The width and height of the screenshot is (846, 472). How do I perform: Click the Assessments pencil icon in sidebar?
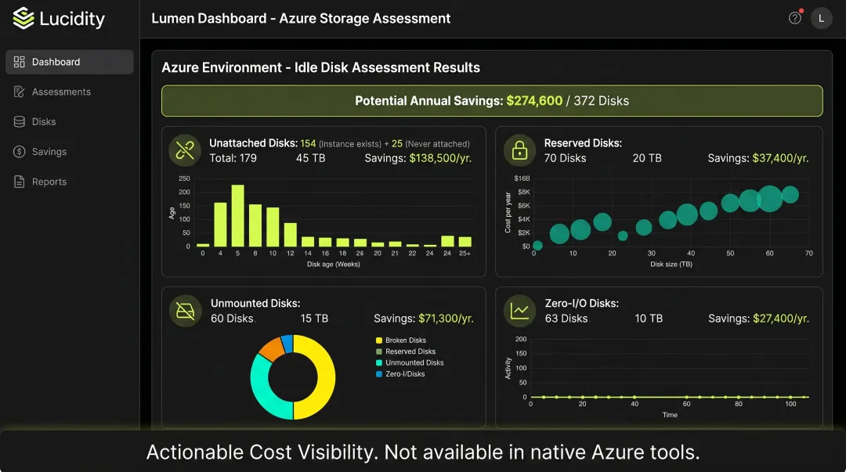click(20, 92)
